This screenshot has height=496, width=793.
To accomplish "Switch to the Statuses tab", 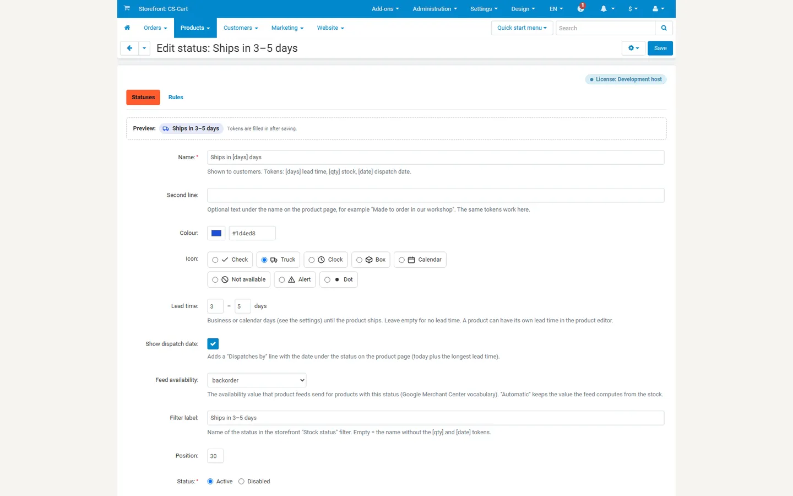I will pyautogui.click(x=143, y=98).
